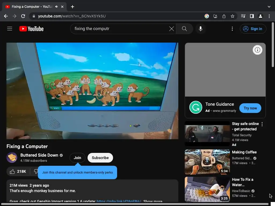275x206 pixels.
Task: Click the Google icon in address bar
Action: (207, 16)
